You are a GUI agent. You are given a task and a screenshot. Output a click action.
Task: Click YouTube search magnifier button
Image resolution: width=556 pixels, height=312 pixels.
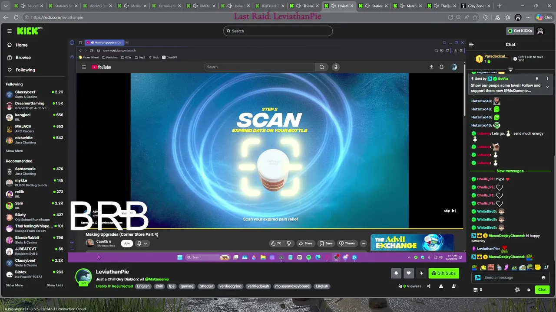pos(321,67)
